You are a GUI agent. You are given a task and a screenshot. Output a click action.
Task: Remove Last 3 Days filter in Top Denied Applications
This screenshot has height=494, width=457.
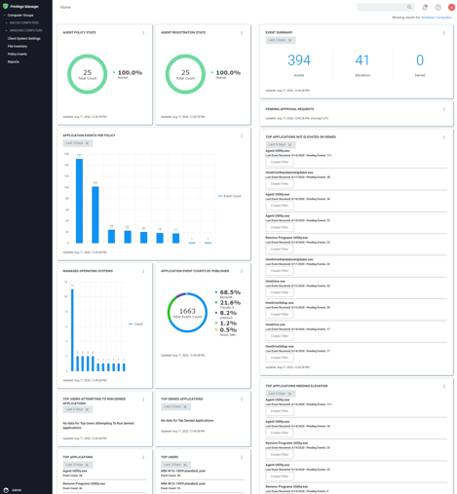point(185,406)
